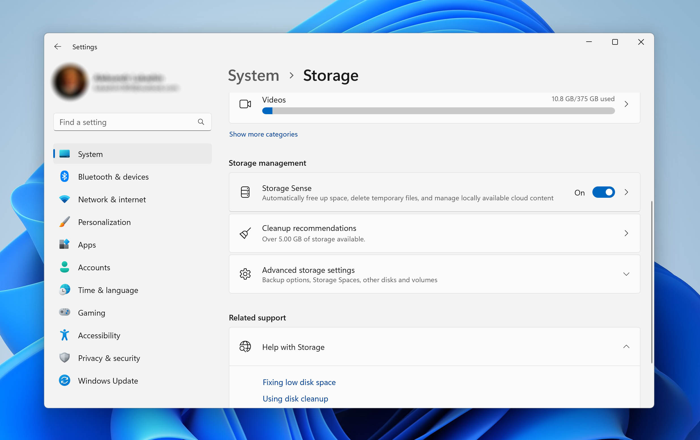Open Videos storage details chevron

pyautogui.click(x=626, y=104)
